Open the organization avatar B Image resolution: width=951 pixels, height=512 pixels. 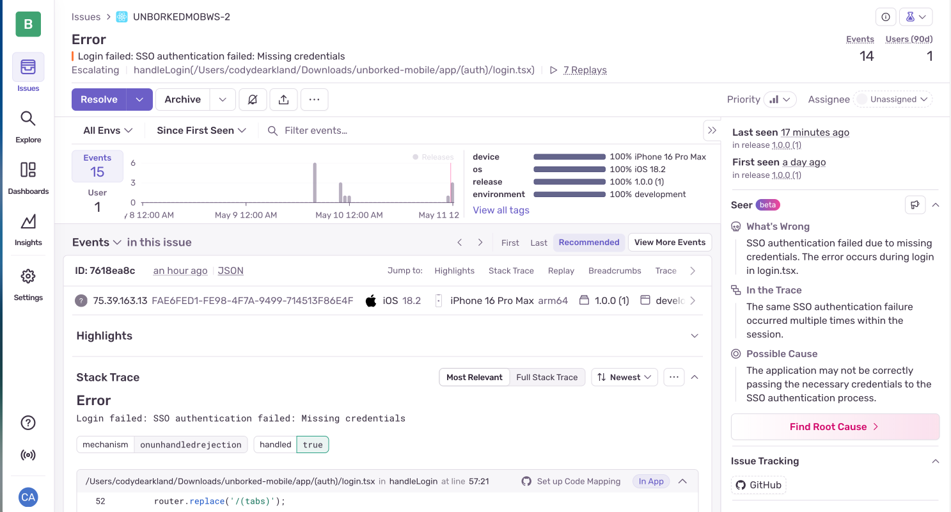point(28,24)
